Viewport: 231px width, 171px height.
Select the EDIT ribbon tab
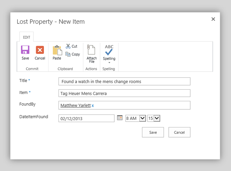coord(27,37)
